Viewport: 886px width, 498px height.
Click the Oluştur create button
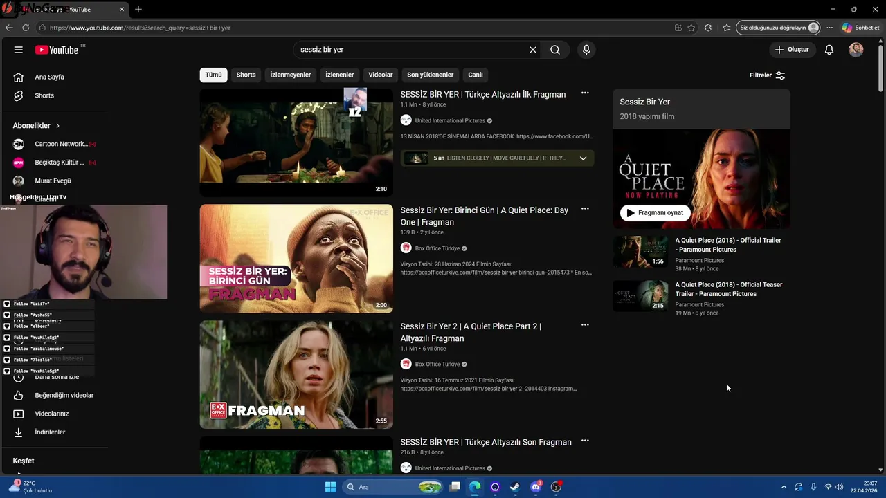point(791,50)
